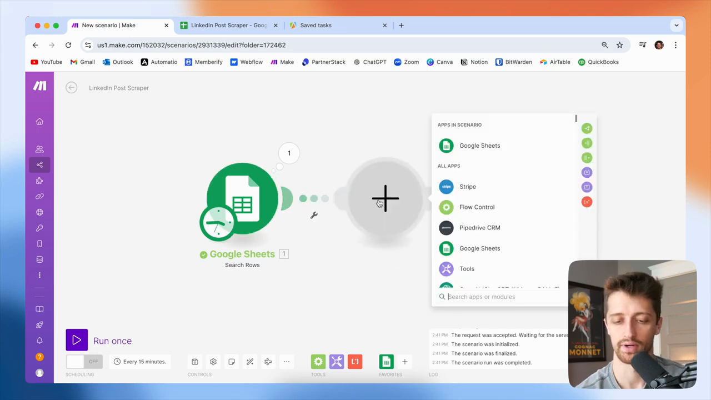711x400 pixels.
Task: Click the green Flow Control tools icon
Action: pyautogui.click(x=318, y=362)
